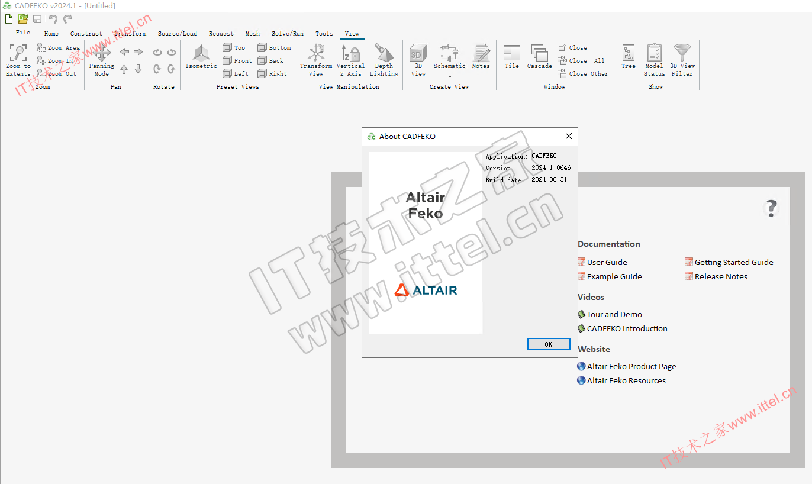Open the Transform View tool
The image size is (812, 484).
[316, 60]
